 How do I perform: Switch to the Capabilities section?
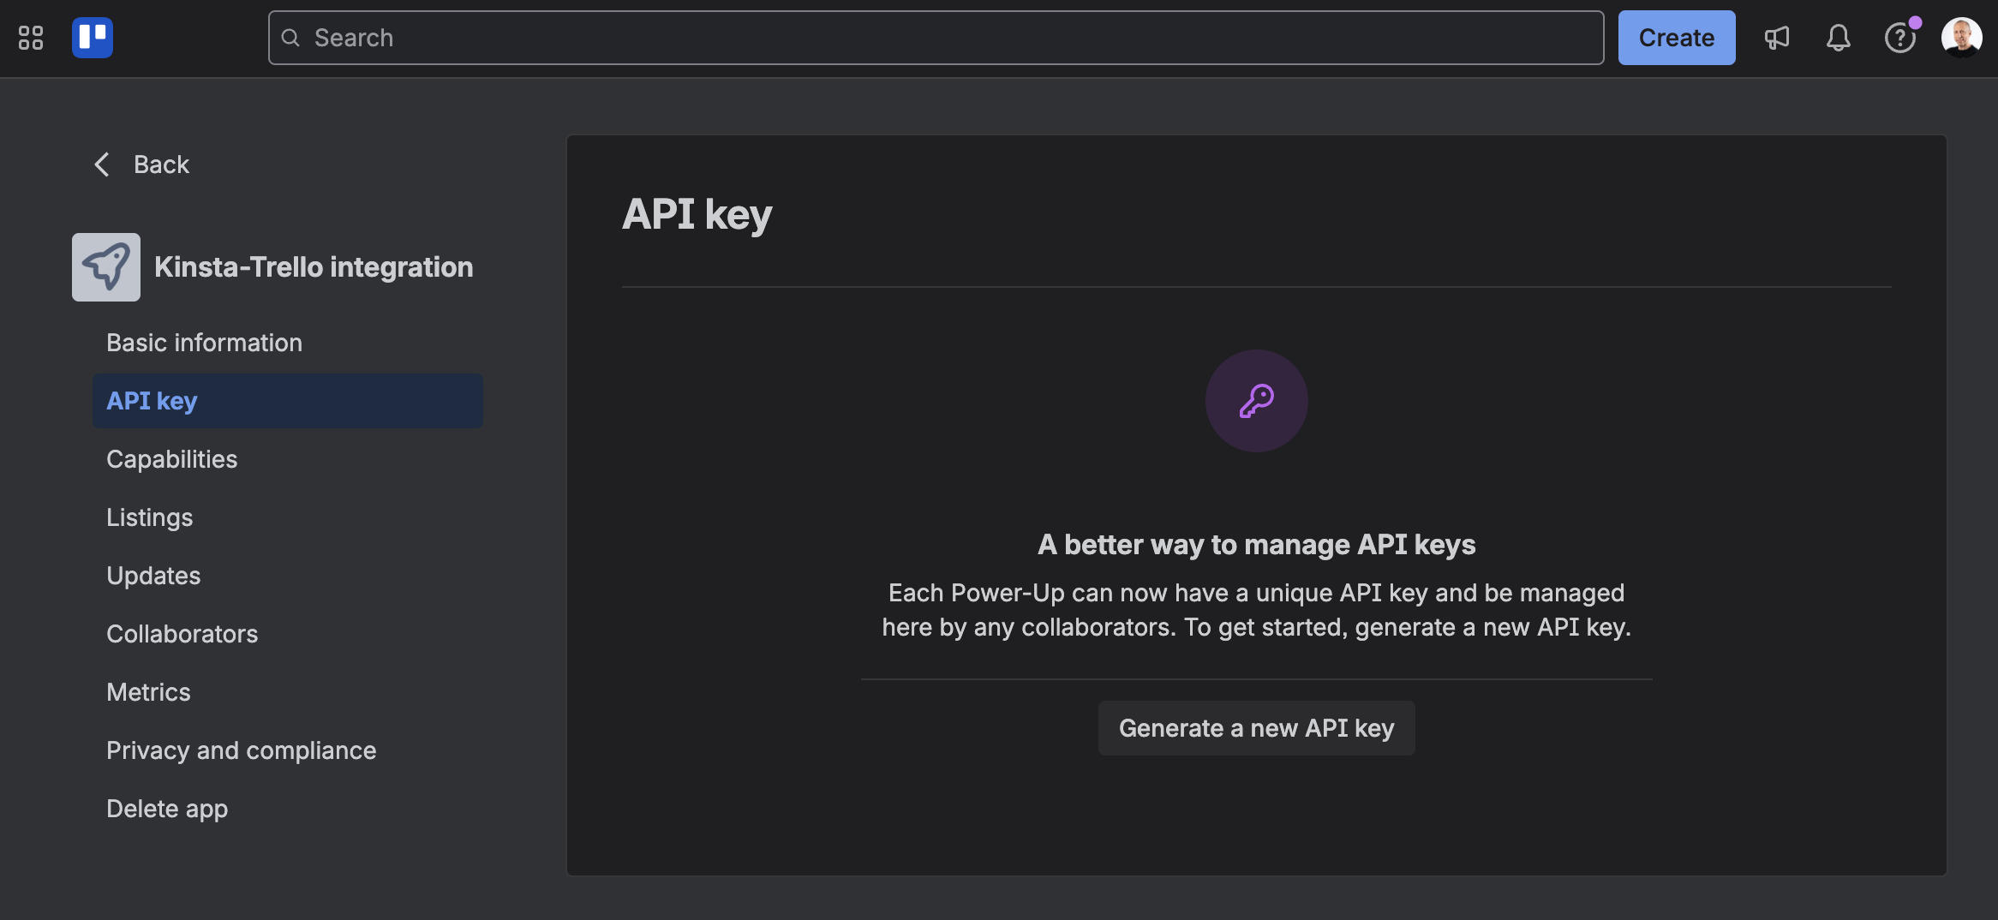(x=171, y=458)
